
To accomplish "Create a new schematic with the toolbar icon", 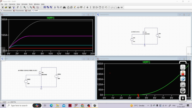I will pos(3,7).
